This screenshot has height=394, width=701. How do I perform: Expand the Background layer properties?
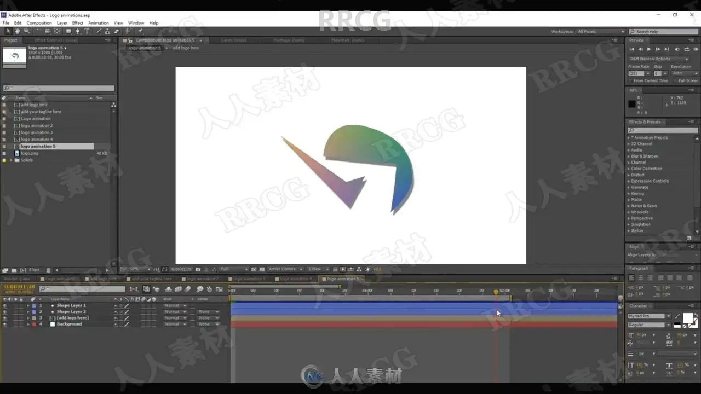point(28,324)
